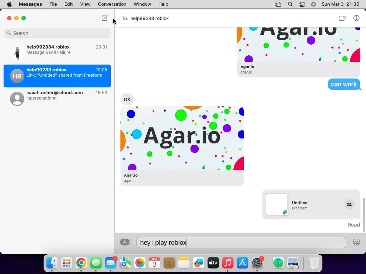Open Control Center in menu bar

tap(302, 4)
